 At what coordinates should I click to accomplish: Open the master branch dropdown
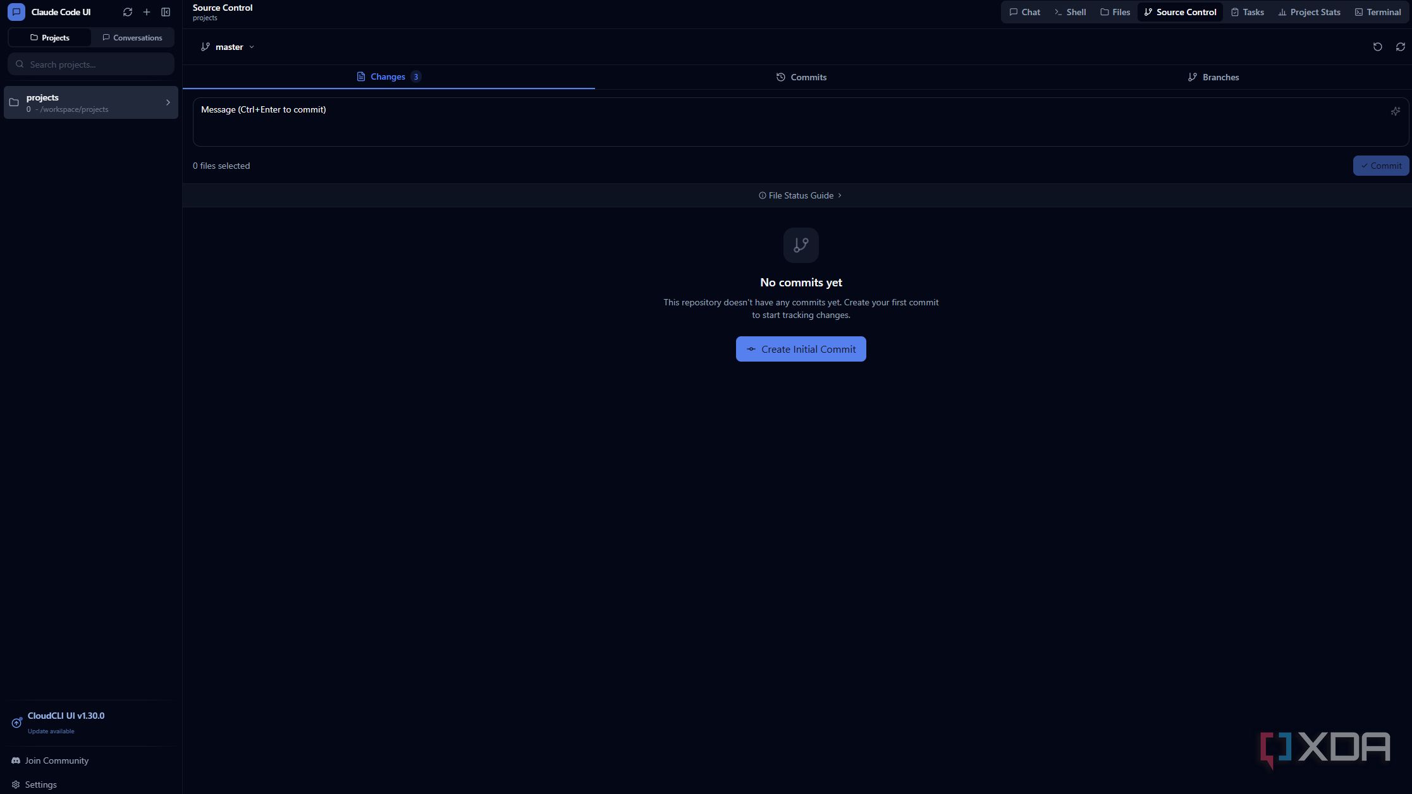click(228, 47)
